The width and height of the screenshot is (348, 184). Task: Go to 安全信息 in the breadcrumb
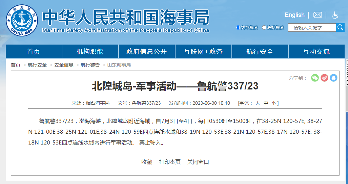(64, 65)
